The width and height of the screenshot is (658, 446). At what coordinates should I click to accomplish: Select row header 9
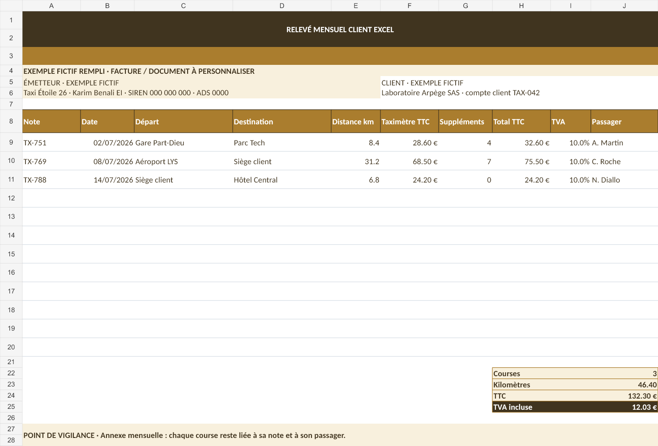11,142
